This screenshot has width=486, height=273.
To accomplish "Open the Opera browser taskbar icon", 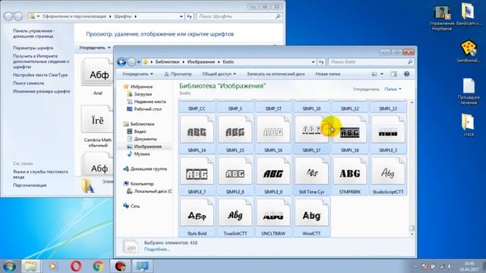I will (x=76, y=266).
